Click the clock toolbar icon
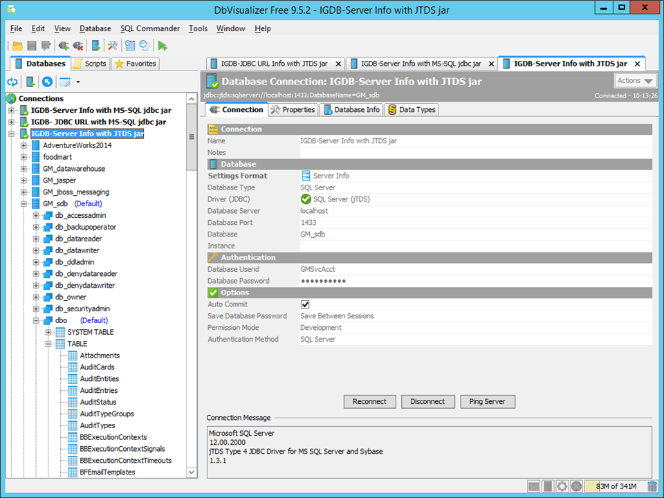Screen dimensions: 664x498 (145, 46)
